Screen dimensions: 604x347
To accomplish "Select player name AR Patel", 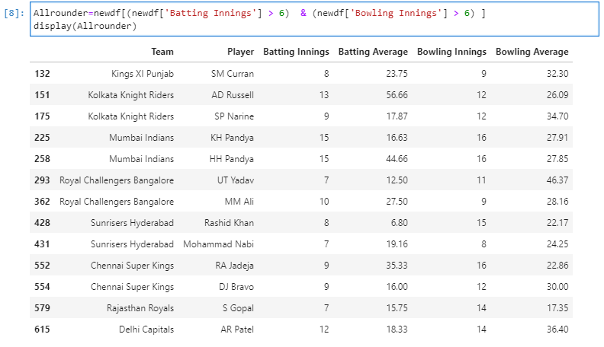I will coord(237,329).
